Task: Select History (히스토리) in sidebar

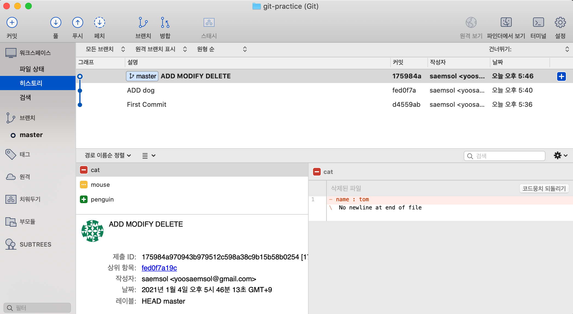Action: tap(38, 83)
